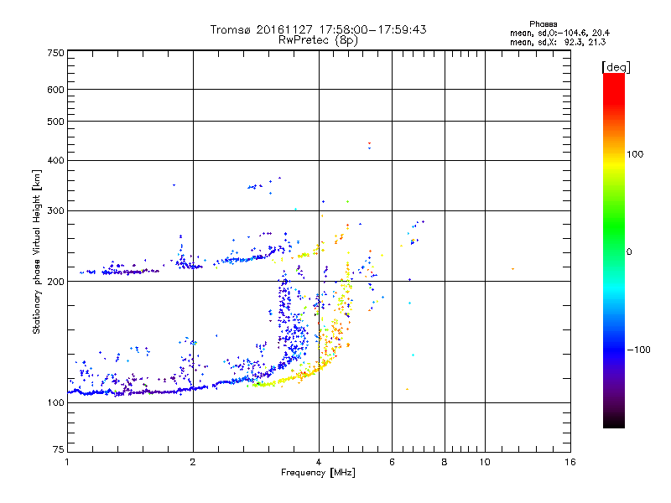Click the red data point above 400 km
This screenshot has width=671, height=503.
(369, 143)
